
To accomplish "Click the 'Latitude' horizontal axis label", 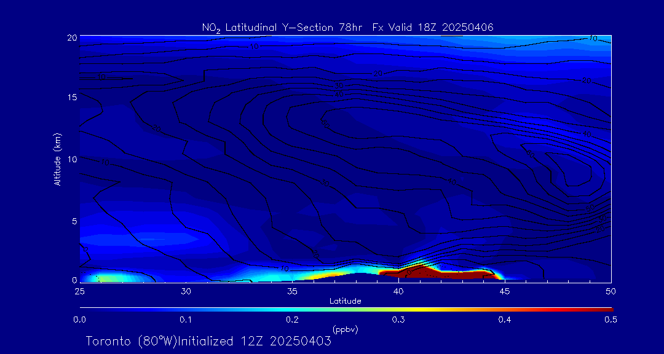I will coord(345,301).
